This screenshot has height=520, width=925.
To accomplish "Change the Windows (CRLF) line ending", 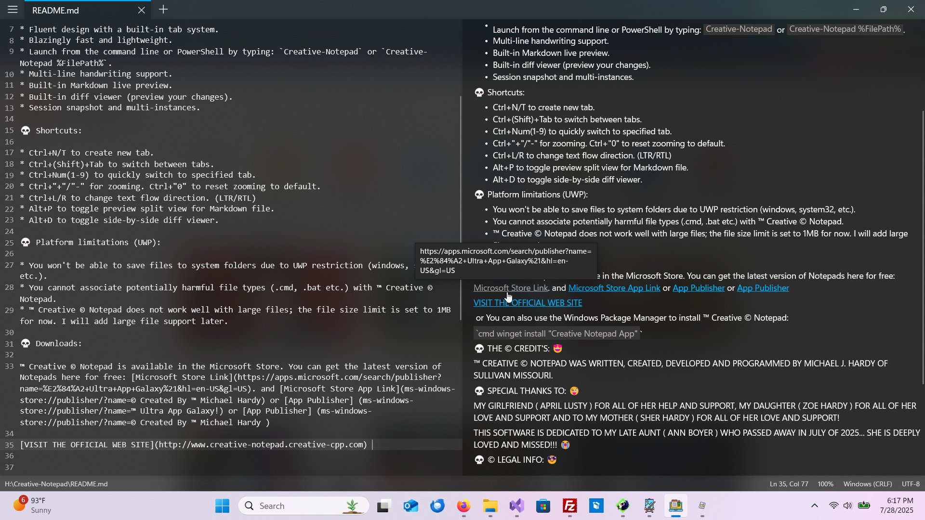I will click(x=868, y=484).
